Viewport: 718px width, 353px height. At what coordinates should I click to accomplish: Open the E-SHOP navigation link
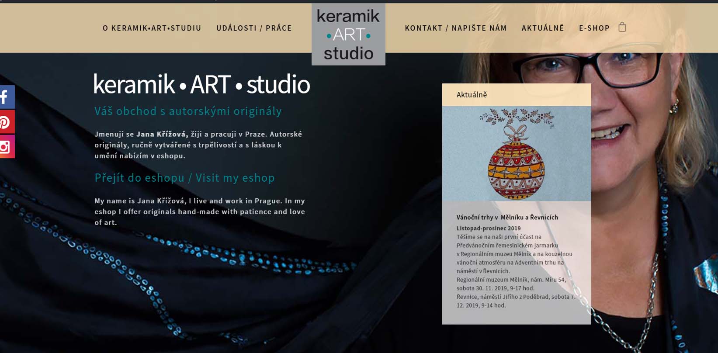pyautogui.click(x=594, y=28)
